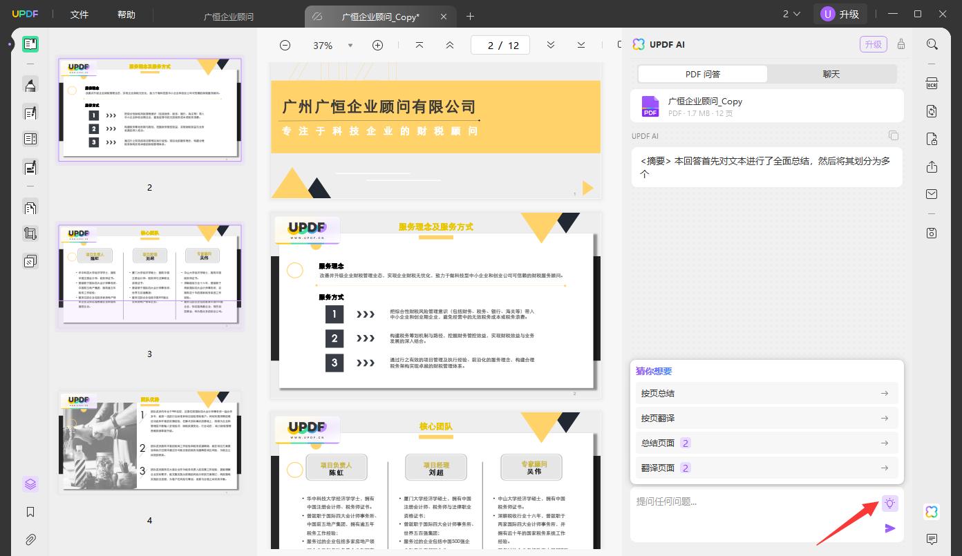The height and width of the screenshot is (556, 962).
Task: Open the Protect PDF lock icon
Action: [932, 139]
